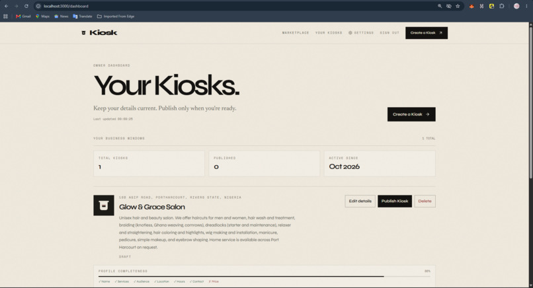Open Imported From Edge bookmark folder
This screenshot has height=288, width=533.
click(x=116, y=17)
